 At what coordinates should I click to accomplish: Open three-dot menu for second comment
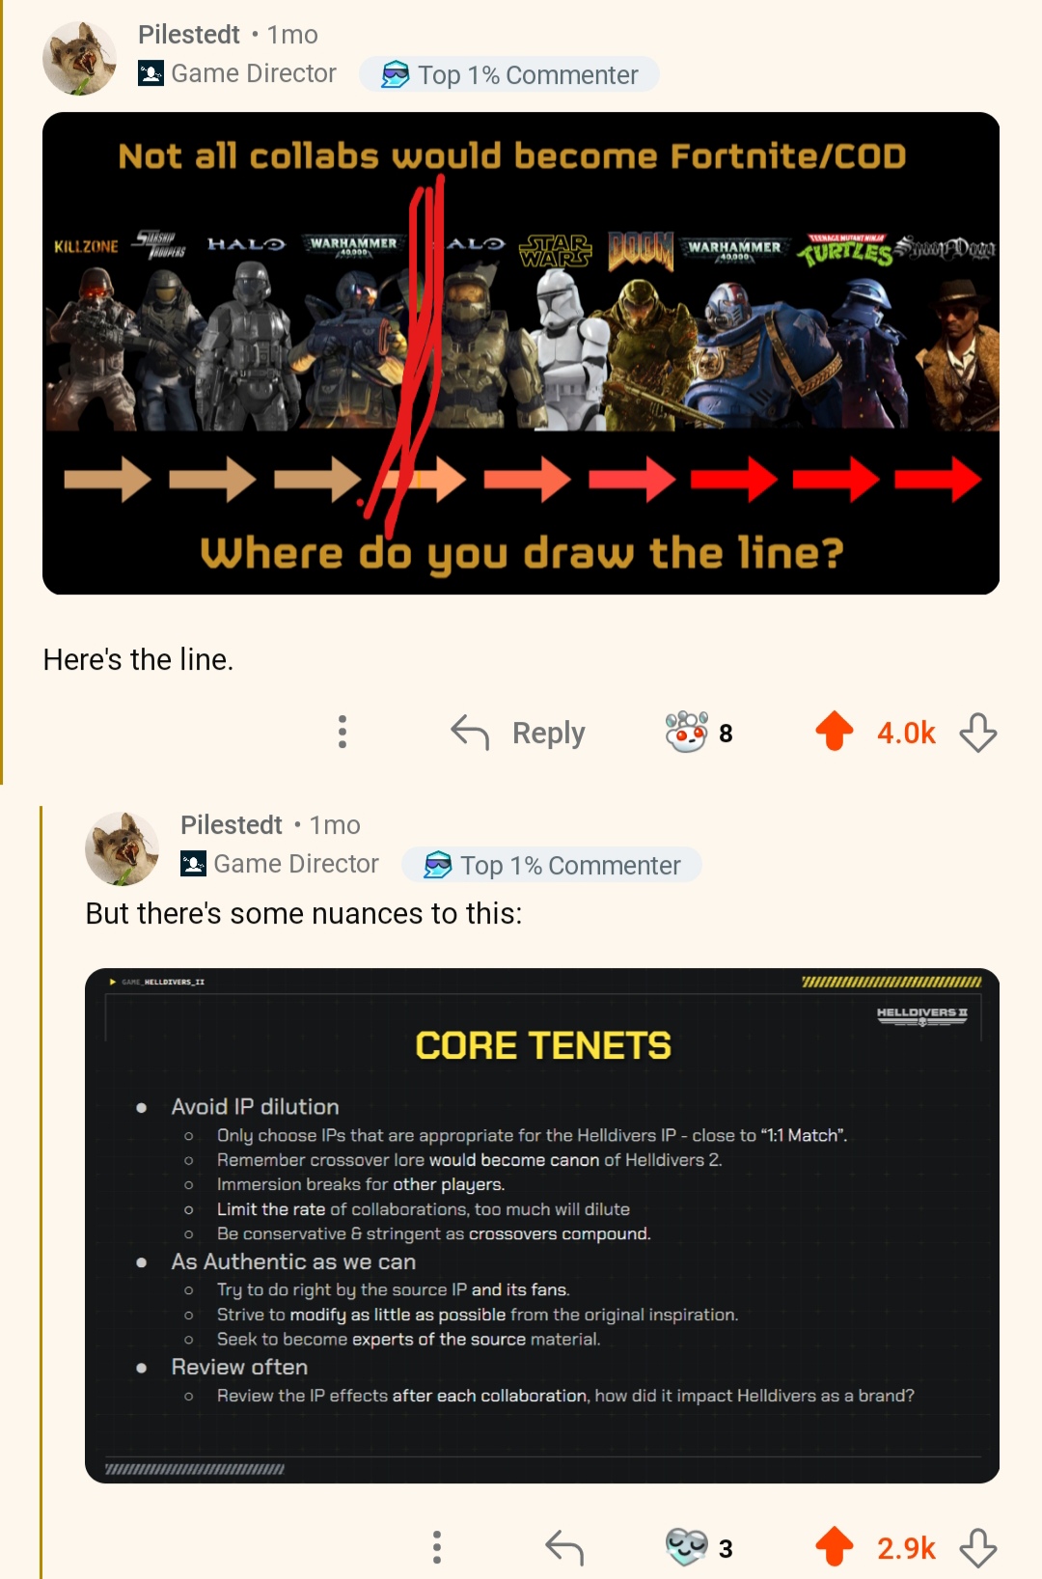point(436,1547)
